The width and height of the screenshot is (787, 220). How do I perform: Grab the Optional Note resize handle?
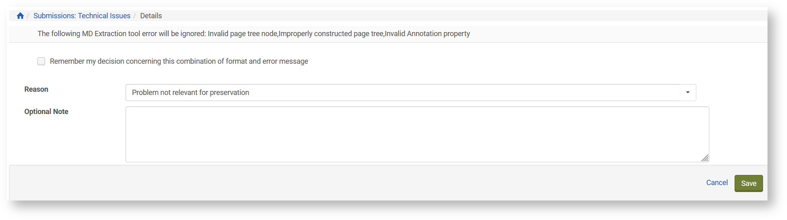tap(705, 158)
